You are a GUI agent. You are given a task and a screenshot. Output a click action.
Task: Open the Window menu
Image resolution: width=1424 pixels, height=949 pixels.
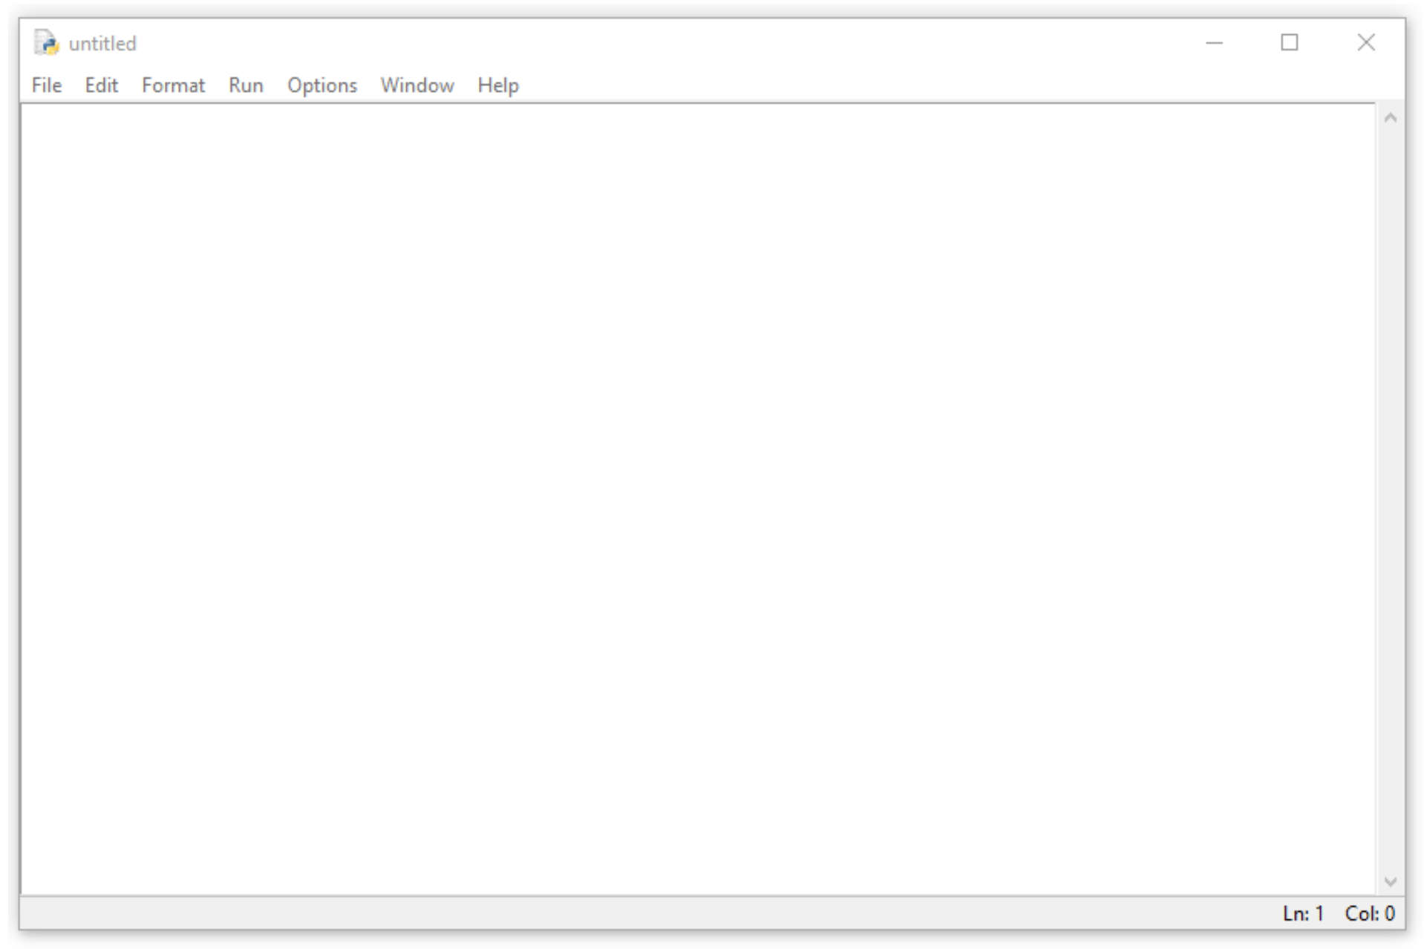417,85
